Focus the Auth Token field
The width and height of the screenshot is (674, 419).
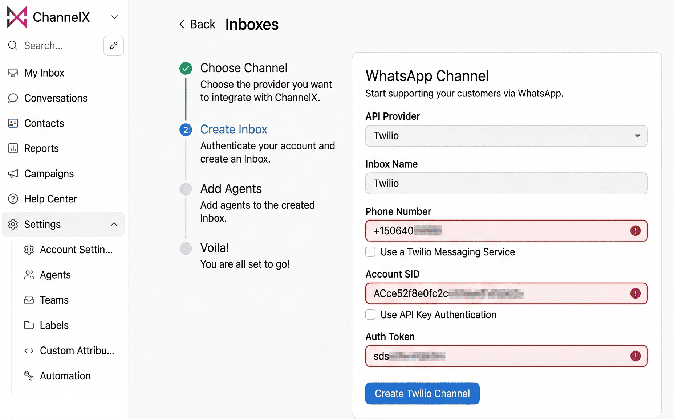point(506,356)
